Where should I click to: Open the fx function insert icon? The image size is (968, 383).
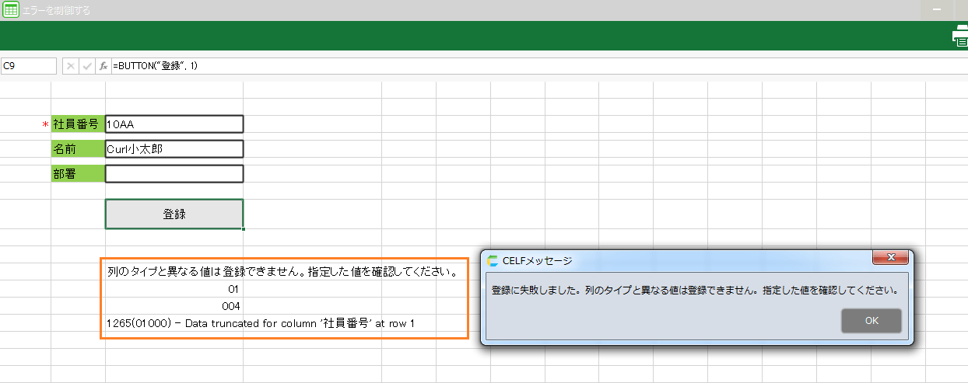103,66
